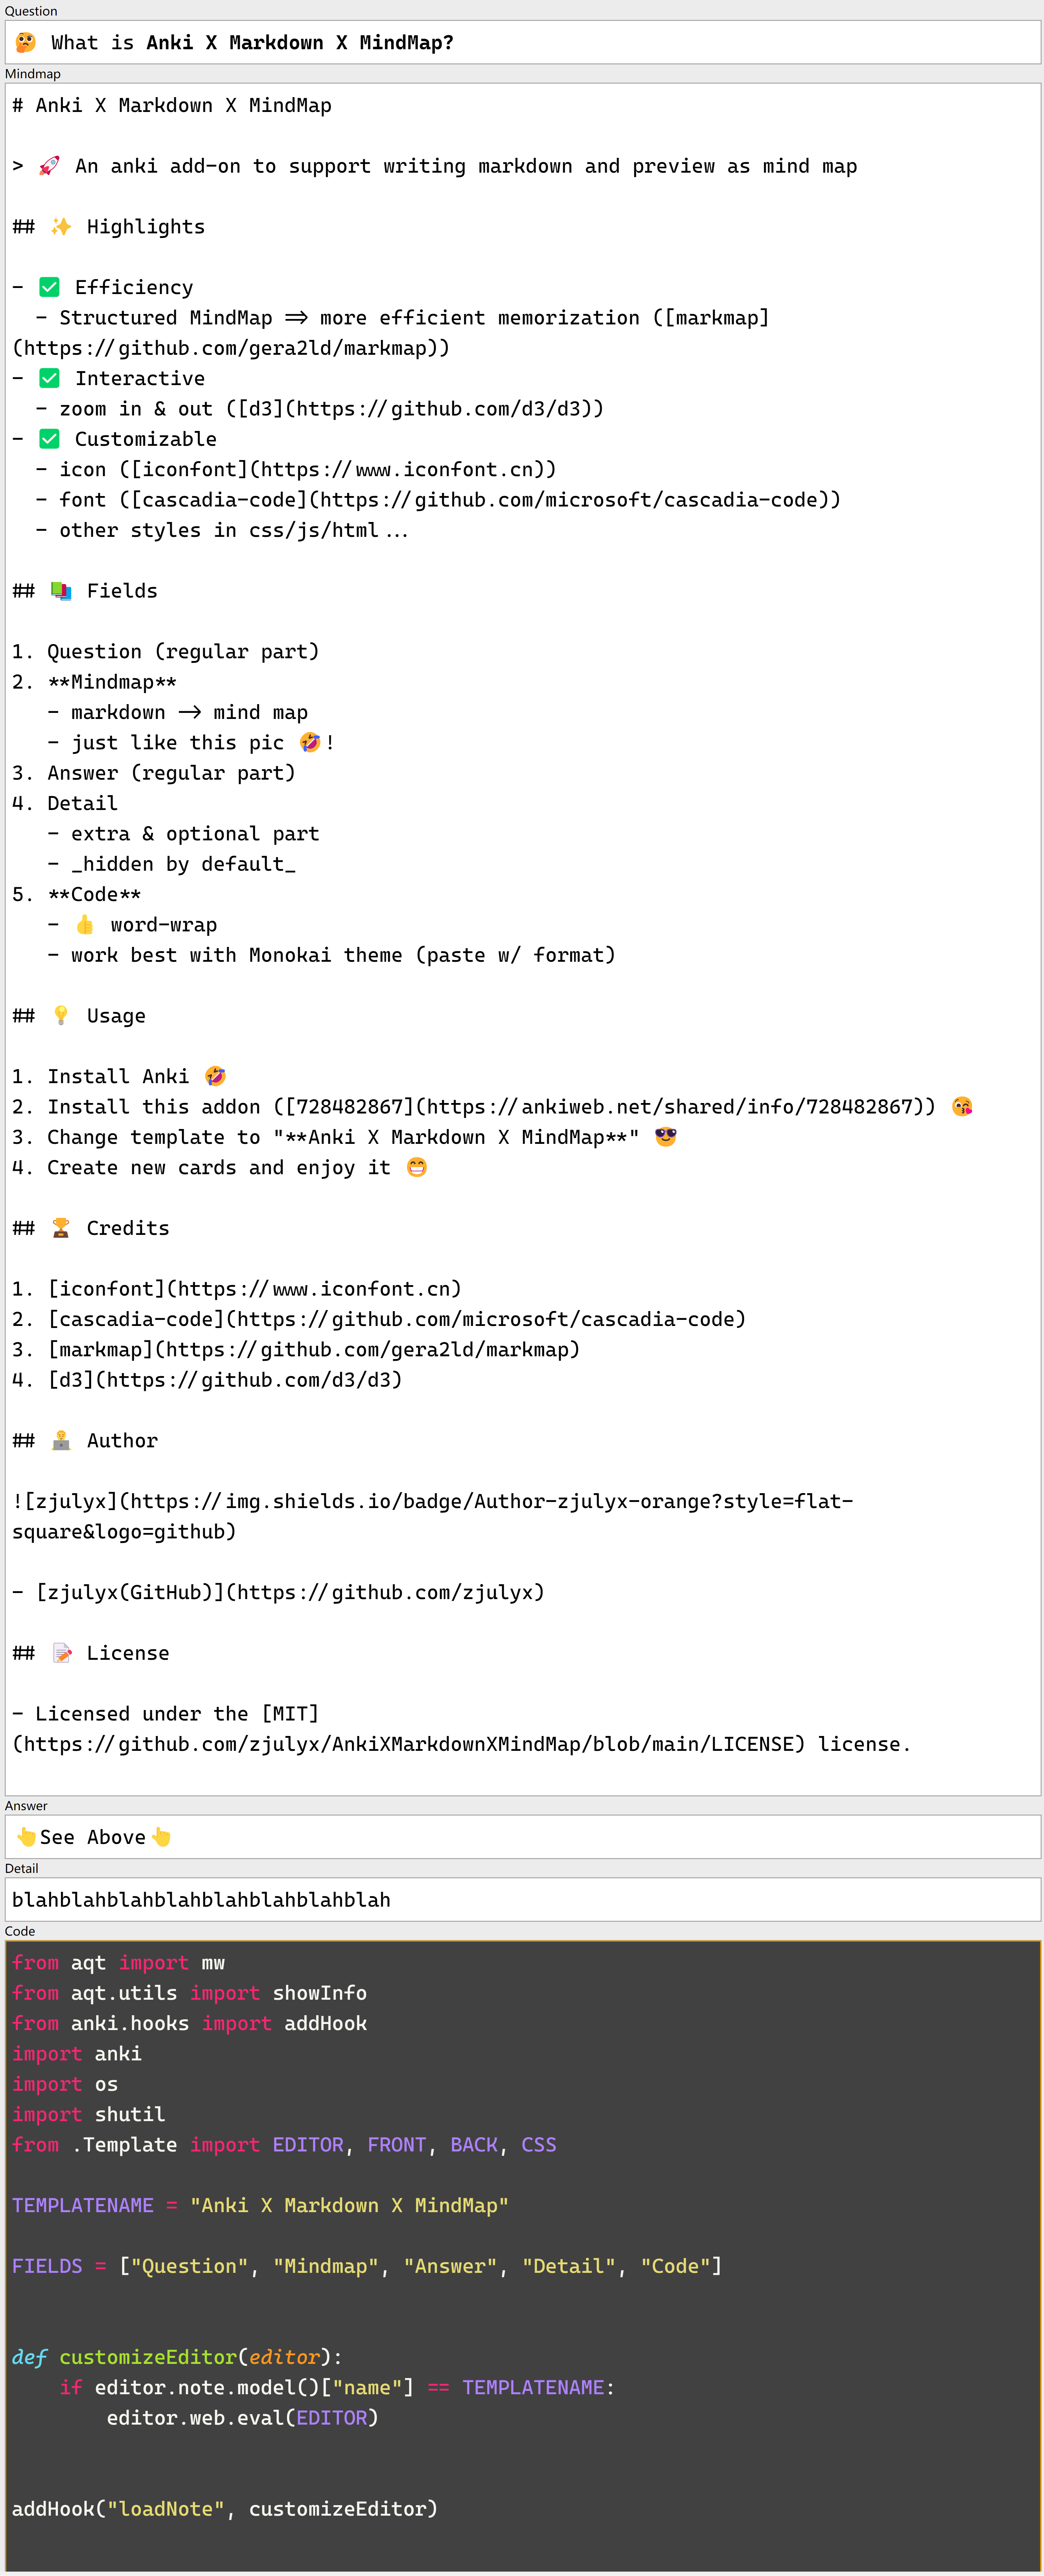Click the sparkles emoji beside Highlights heading

tap(61, 227)
